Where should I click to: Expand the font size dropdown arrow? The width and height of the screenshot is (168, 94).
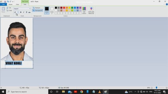18,12
